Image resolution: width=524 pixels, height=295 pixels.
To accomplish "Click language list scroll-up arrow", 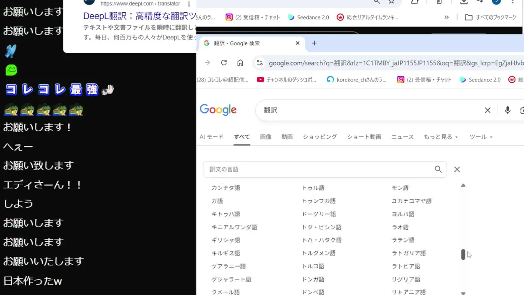I will (x=463, y=186).
